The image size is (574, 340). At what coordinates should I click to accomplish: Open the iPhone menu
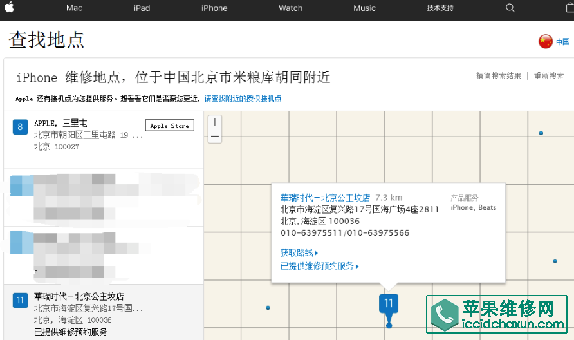[214, 8]
